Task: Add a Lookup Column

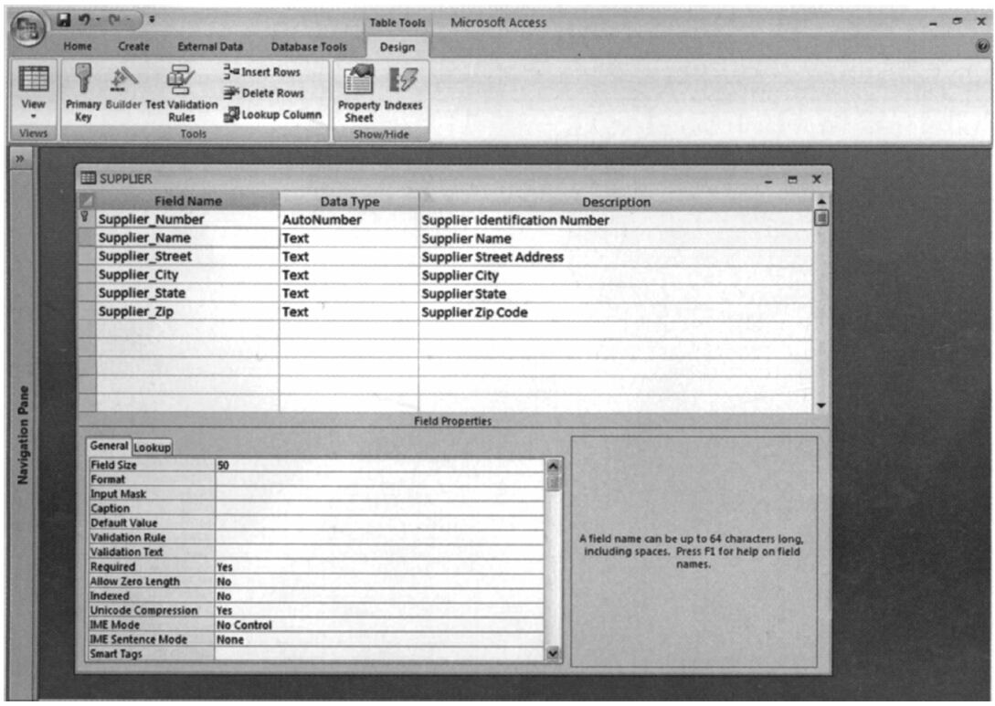Action: (273, 115)
